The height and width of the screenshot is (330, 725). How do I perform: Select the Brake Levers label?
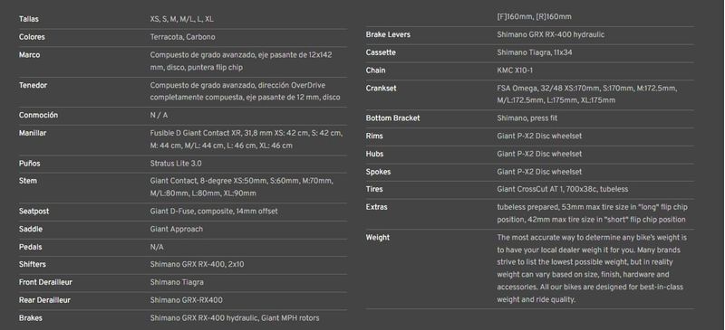(388, 34)
